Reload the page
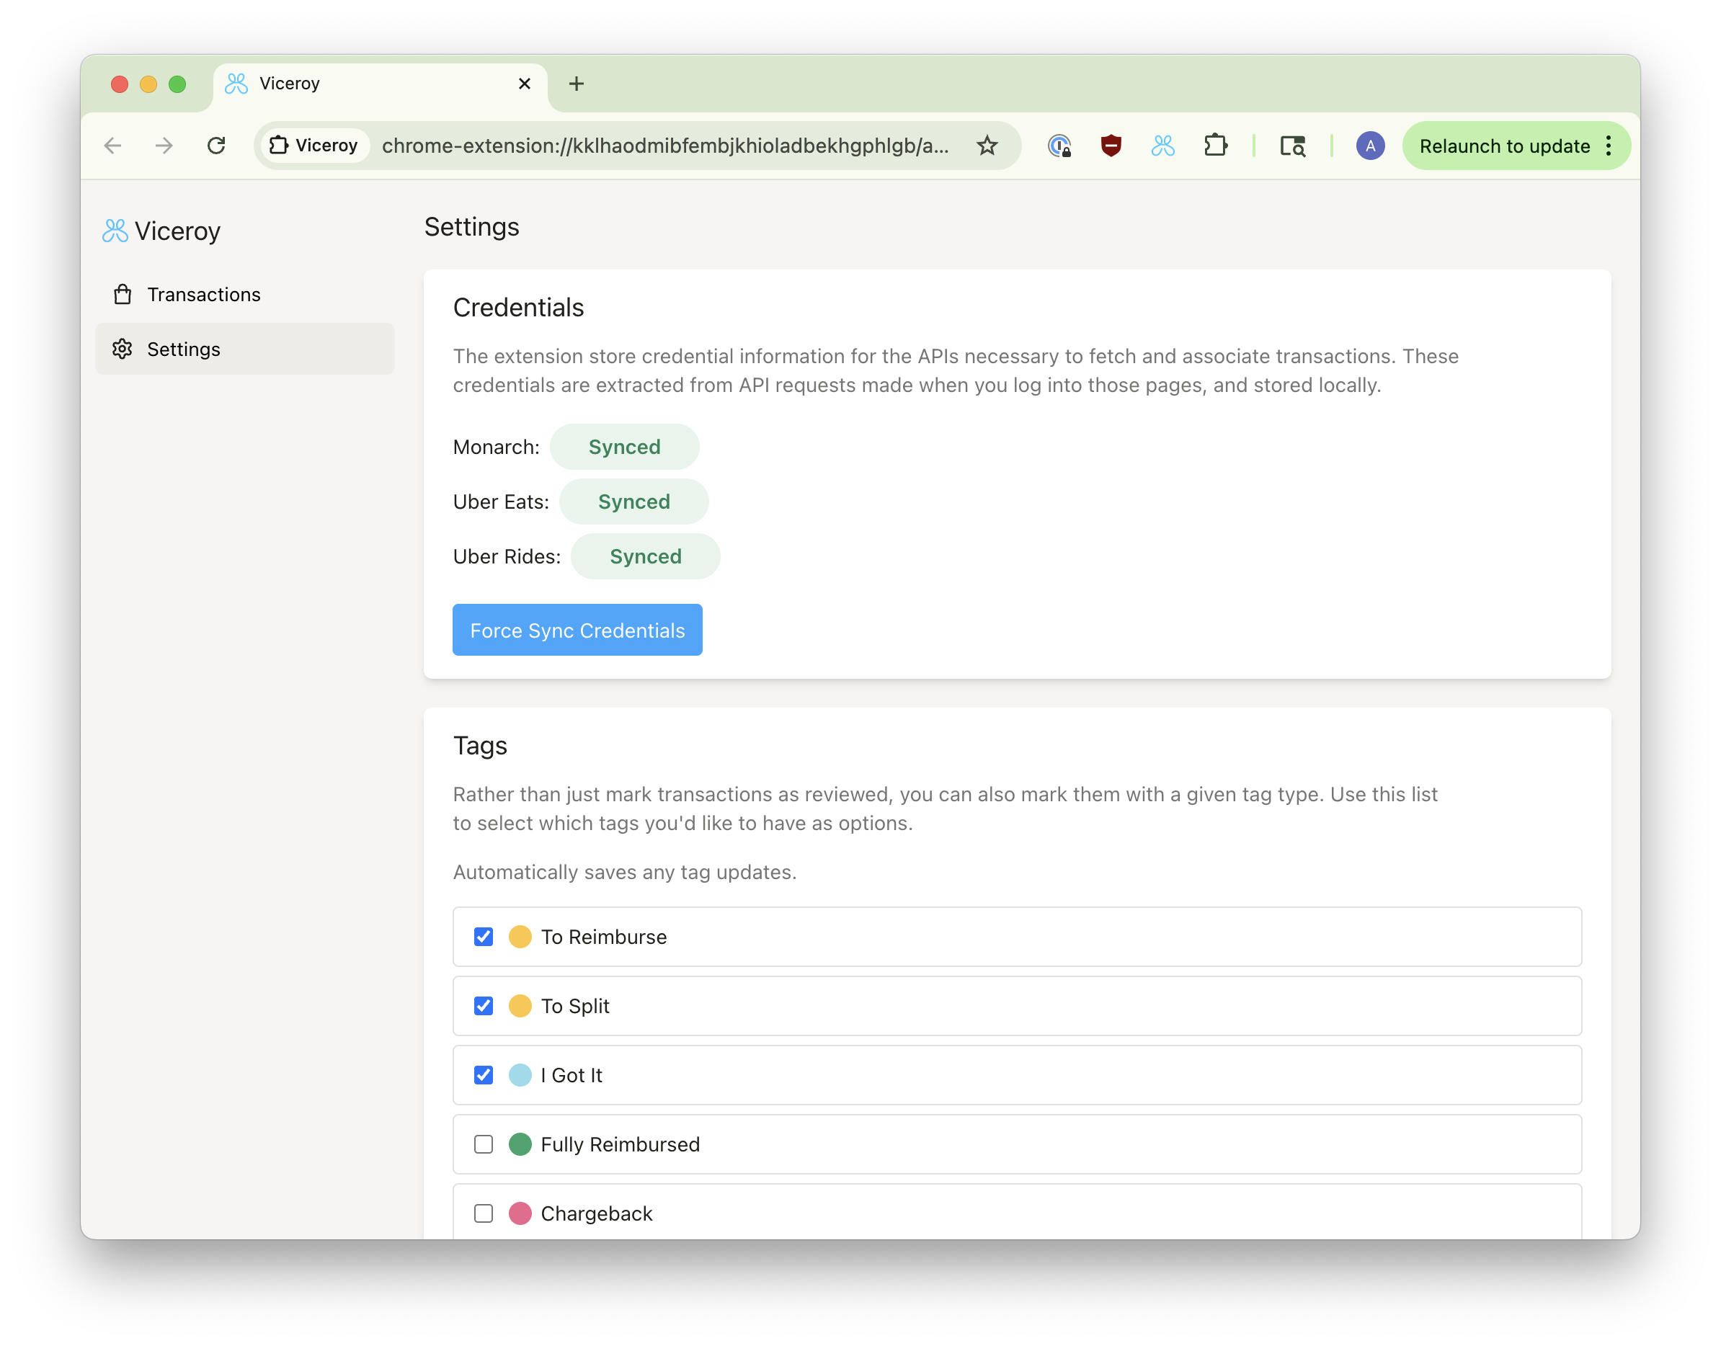This screenshot has height=1346, width=1721. point(216,146)
